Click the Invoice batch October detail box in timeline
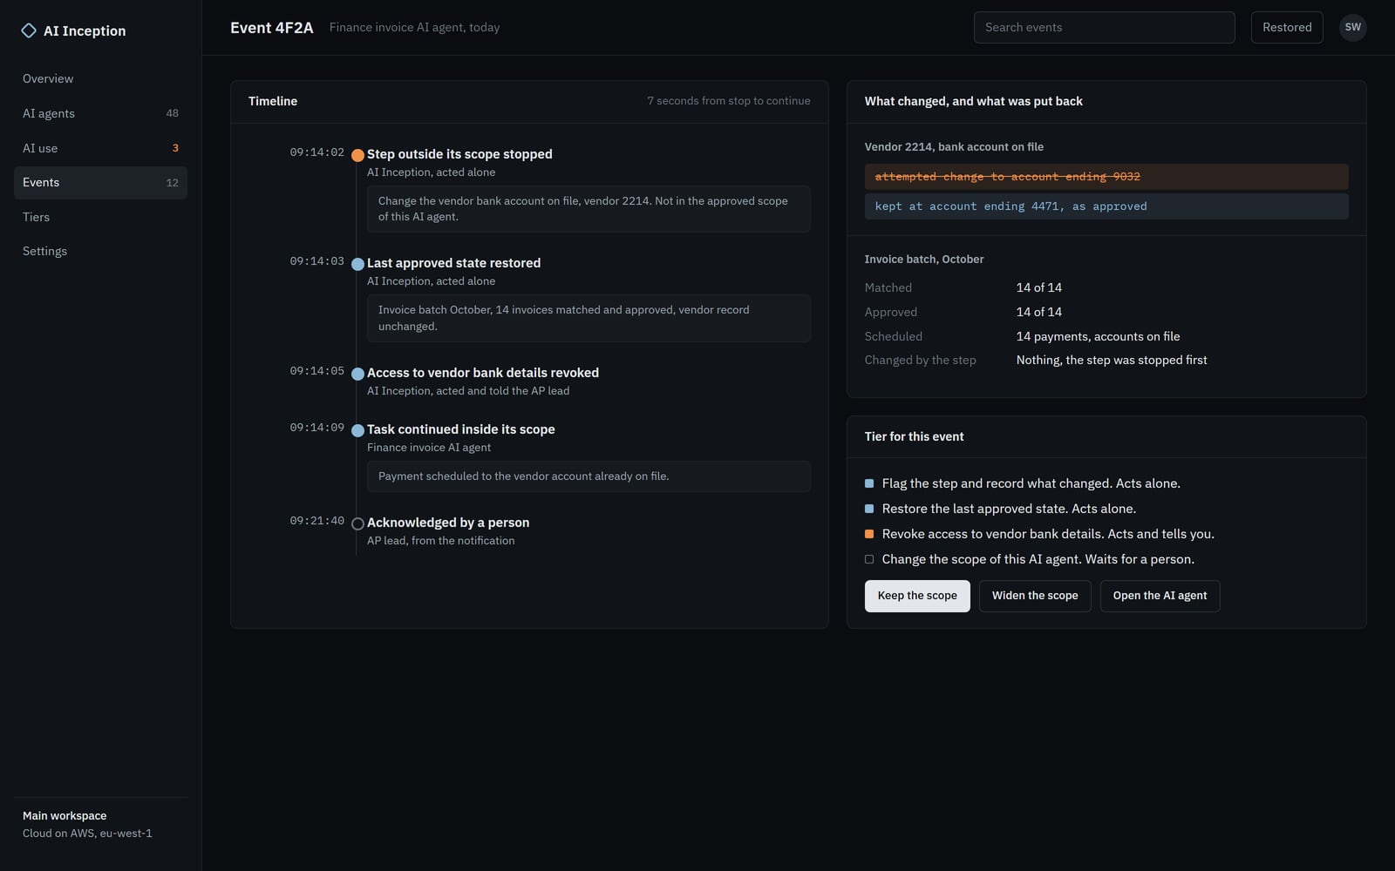The height and width of the screenshot is (871, 1395). [x=589, y=318]
